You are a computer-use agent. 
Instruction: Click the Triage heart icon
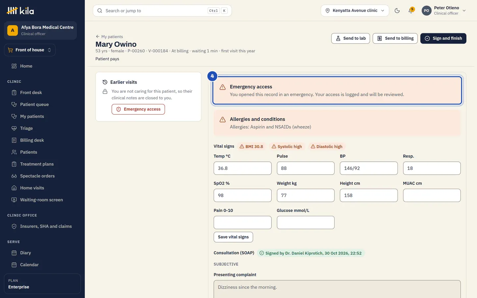(x=14, y=128)
